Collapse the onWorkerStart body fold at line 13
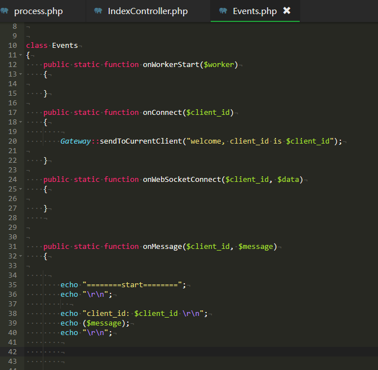 click(x=21, y=74)
